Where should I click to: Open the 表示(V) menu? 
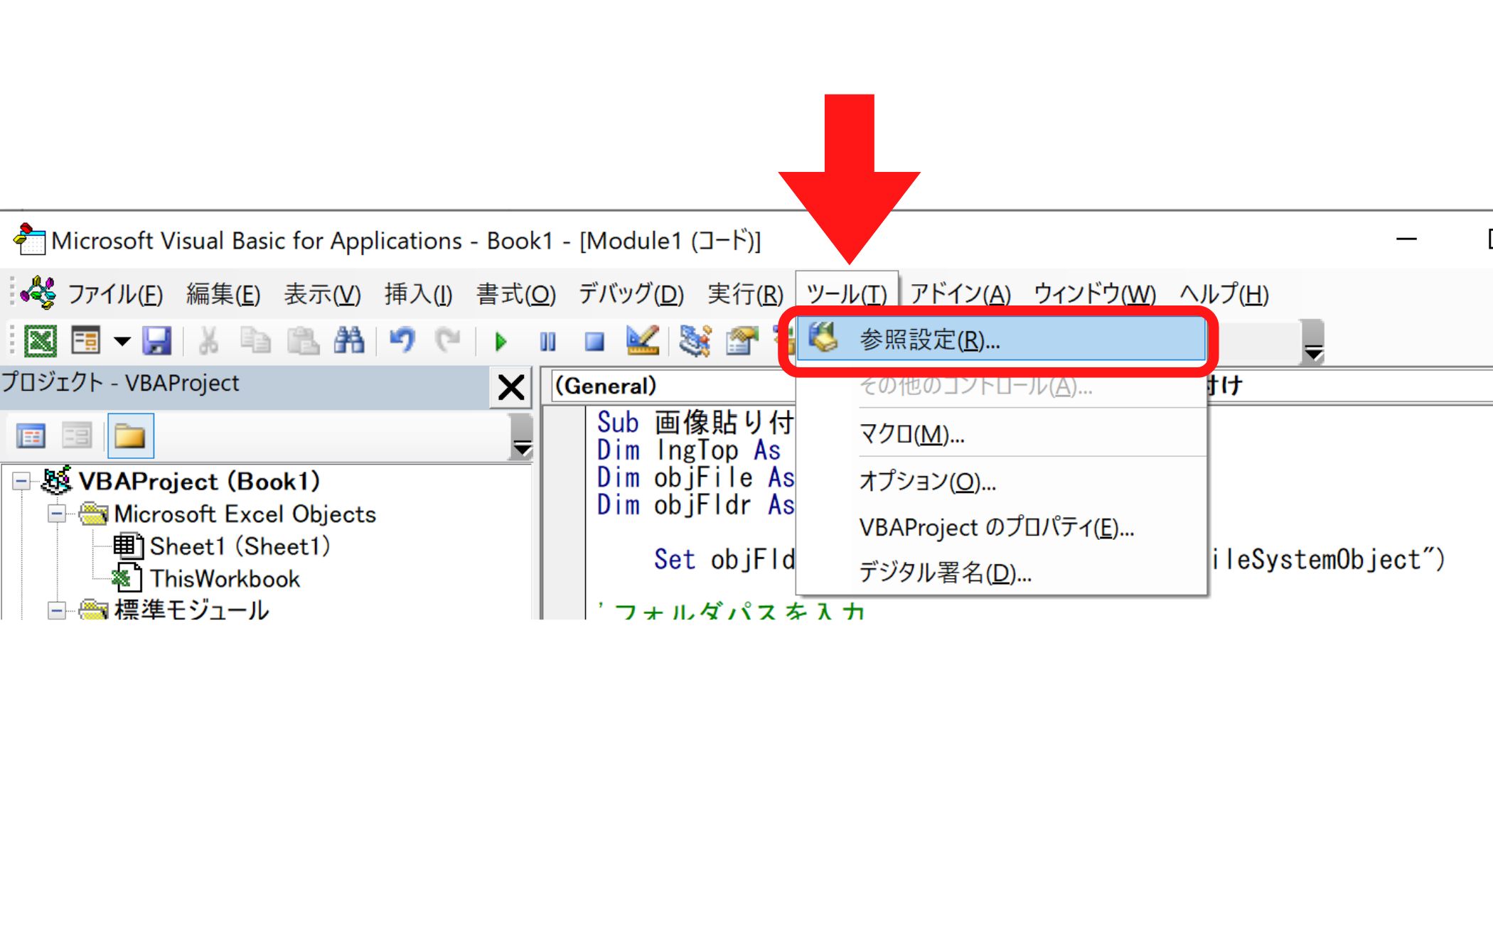click(322, 294)
